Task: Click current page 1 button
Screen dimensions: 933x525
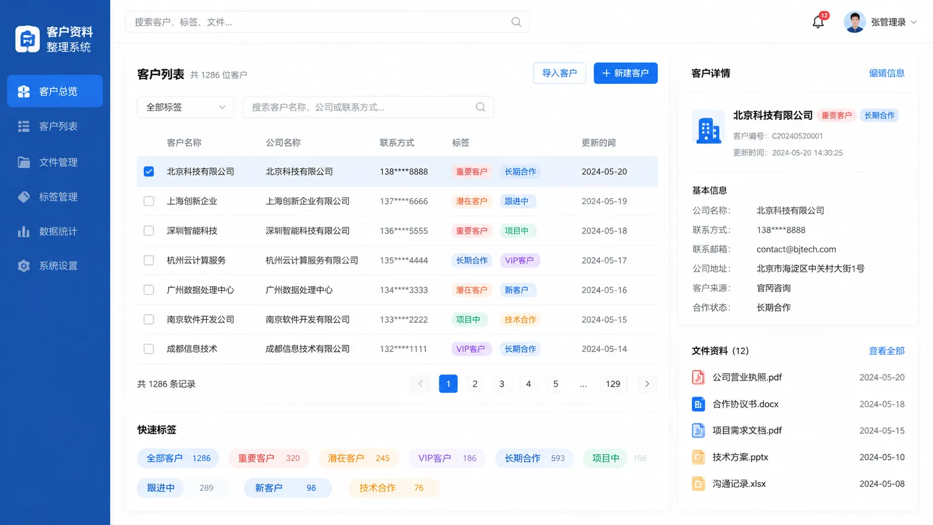Action: pyautogui.click(x=448, y=384)
